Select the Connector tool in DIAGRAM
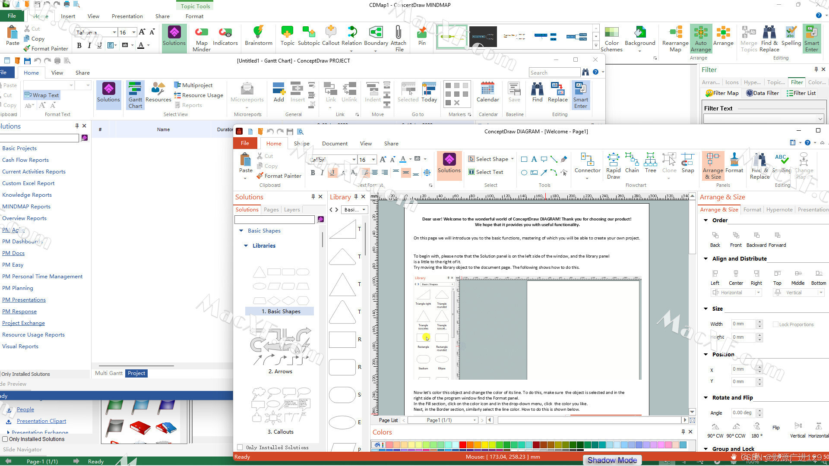829x466 pixels. pyautogui.click(x=587, y=163)
